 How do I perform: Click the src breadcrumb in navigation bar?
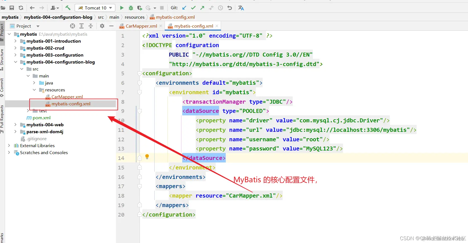[101, 17]
